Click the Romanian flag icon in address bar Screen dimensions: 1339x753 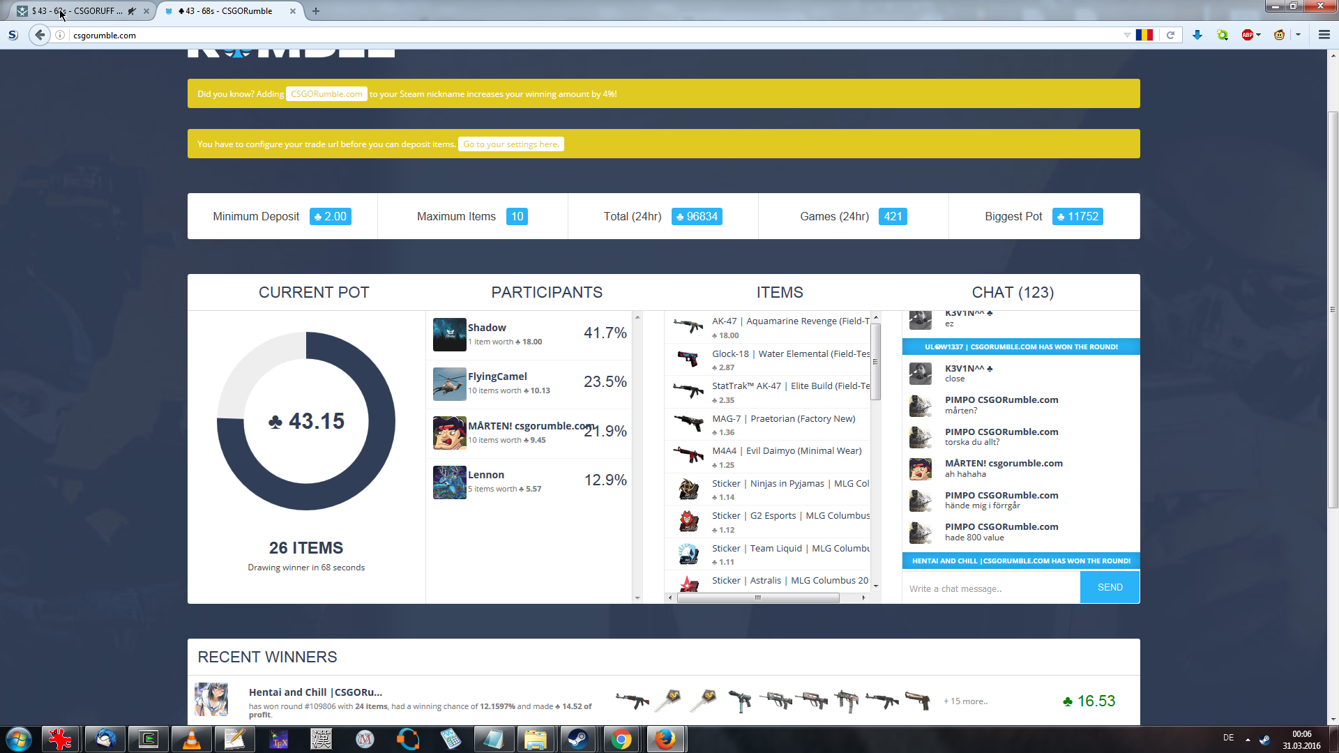tap(1144, 35)
